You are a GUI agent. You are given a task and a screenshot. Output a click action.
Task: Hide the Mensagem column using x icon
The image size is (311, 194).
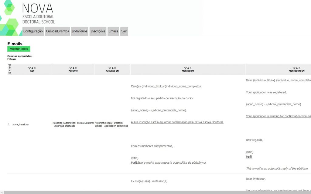(x=191, y=68)
